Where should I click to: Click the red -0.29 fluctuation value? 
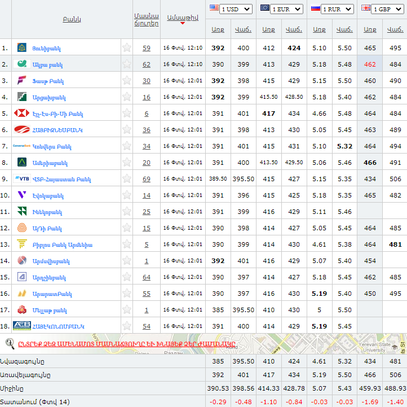click(218, 402)
